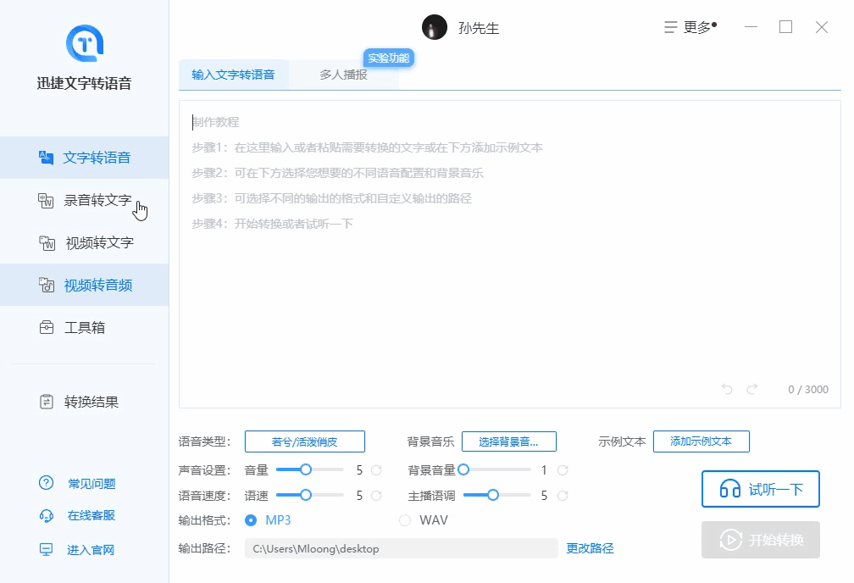Click in the text input area
The image size is (854, 583).
(509, 254)
